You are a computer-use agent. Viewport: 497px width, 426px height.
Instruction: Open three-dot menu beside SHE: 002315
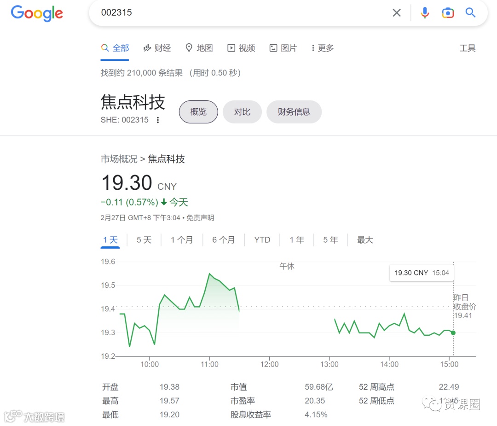pos(158,120)
